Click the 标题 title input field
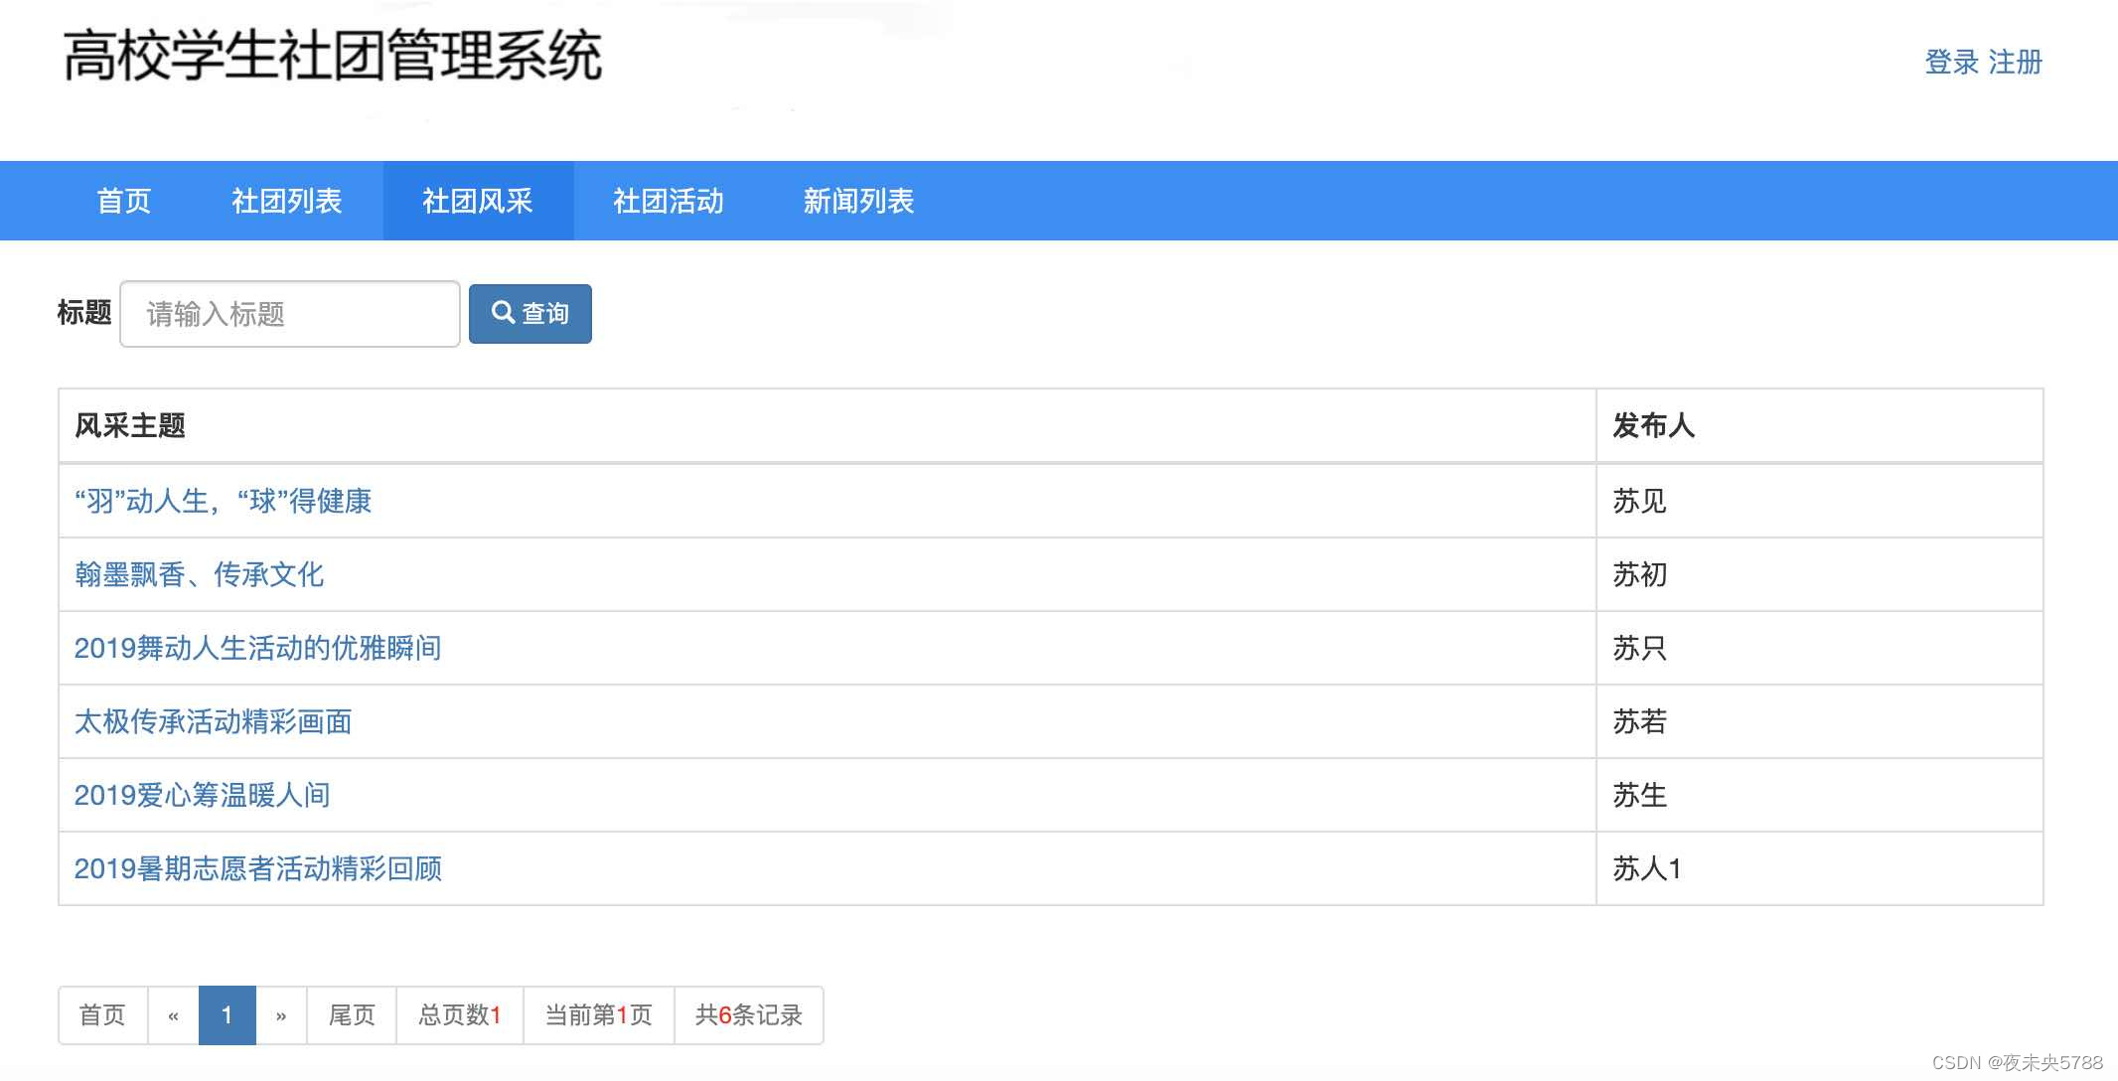Screen dimensions: 2118x1081 coord(289,314)
